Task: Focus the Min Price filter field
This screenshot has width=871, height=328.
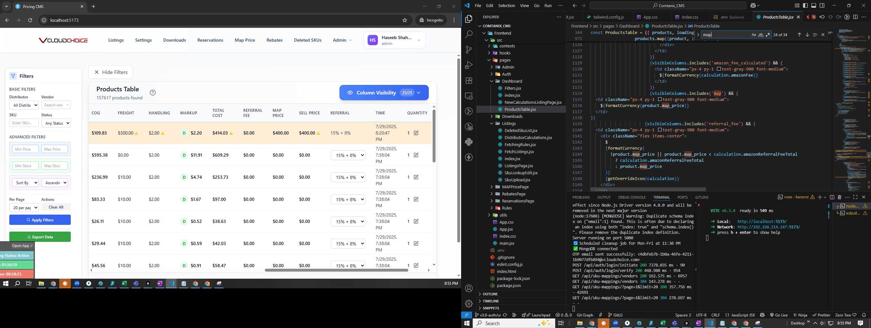Action: 25,149
